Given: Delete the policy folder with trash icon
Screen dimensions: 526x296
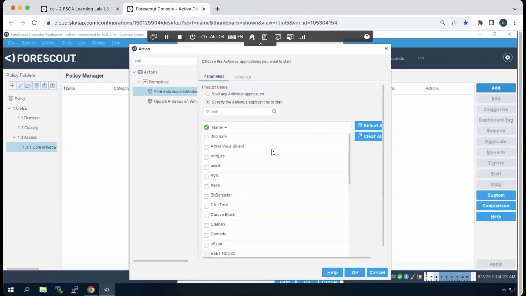Looking at the screenshot, I should tap(36, 86).
